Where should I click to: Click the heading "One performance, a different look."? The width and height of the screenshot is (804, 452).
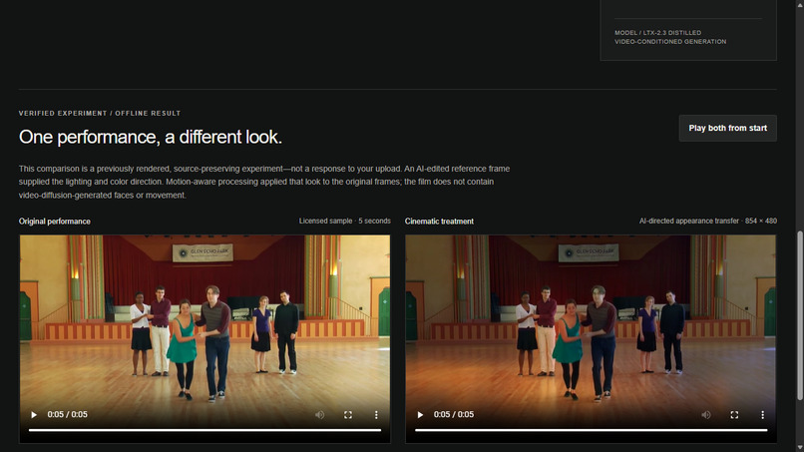151,137
